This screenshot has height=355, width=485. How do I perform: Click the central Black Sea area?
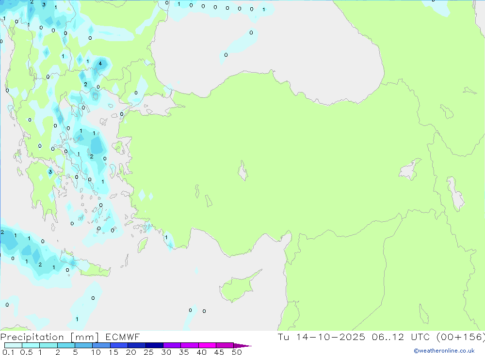266,52
